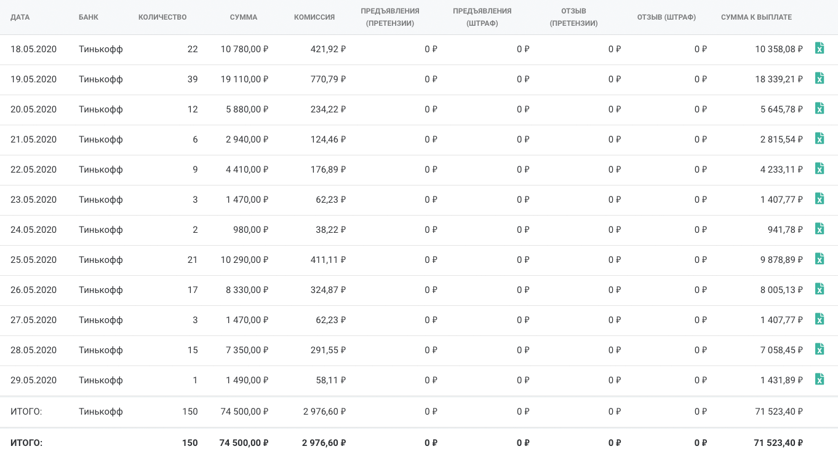
Task: Click the СУММА column header
Action: (244, 17)
